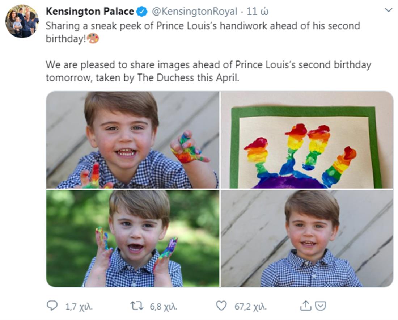This screenshot has height=320, width=398.
Task: Click the Pocket save icon beside share
Action: (x=320, y=306)
